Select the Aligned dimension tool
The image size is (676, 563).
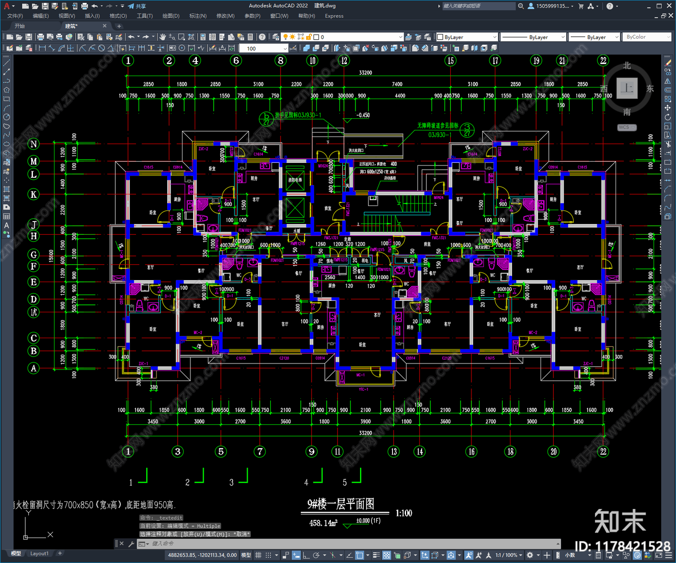(52, 48)
